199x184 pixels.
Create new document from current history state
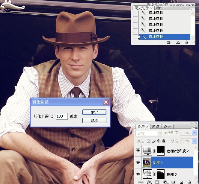(168, 42)
